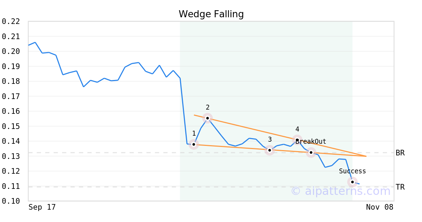Click pivot point 1 marker on the chart
This screenshot has height=222, width=422.
pyautogui.click(x=194, y=144)
